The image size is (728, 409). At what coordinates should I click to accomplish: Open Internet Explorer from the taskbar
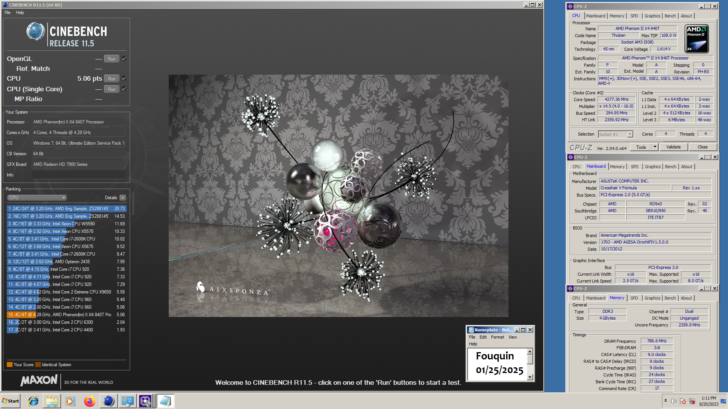point(33,401)
